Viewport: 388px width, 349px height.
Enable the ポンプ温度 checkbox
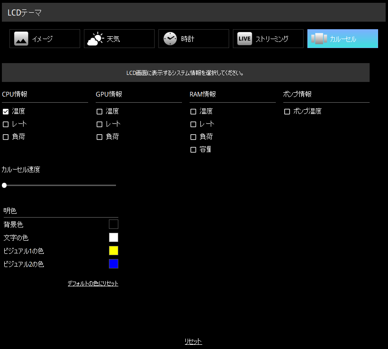click(x=287, y=112)
